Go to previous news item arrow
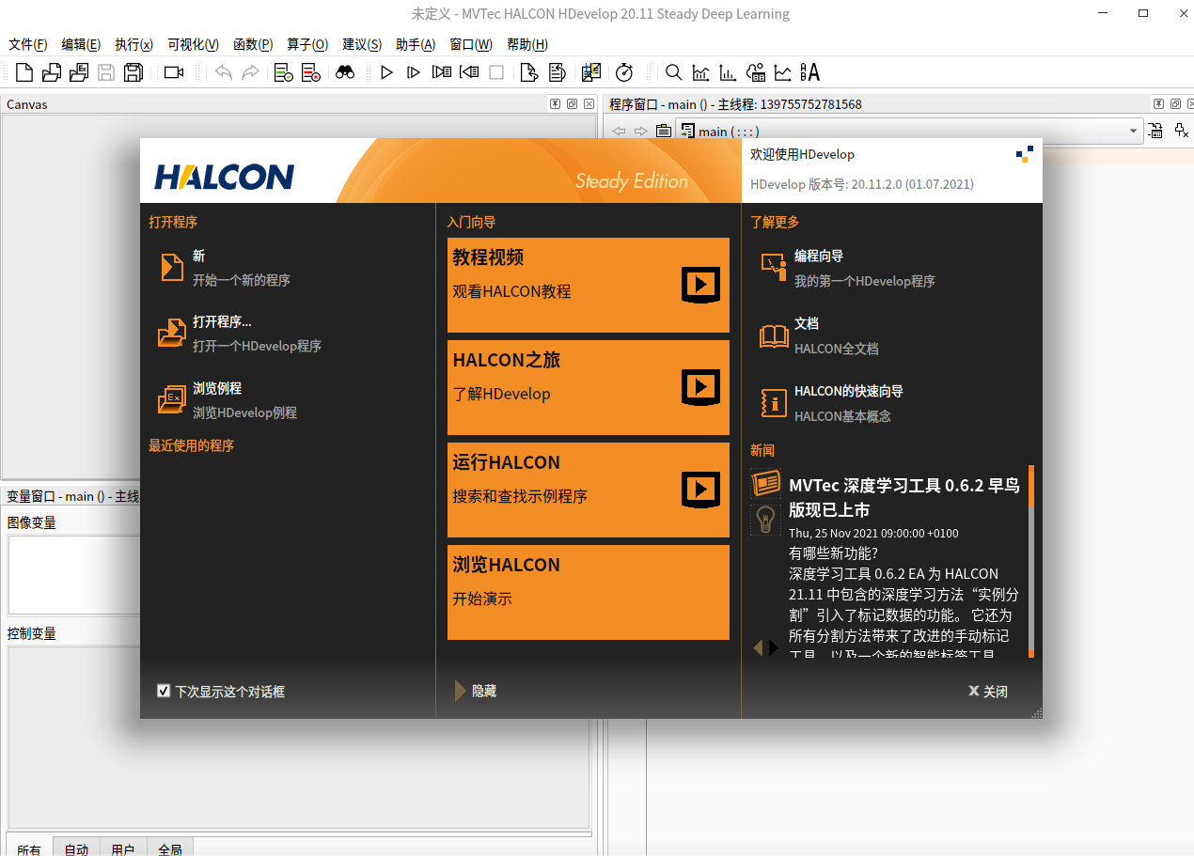 click(x=758, y=647)
